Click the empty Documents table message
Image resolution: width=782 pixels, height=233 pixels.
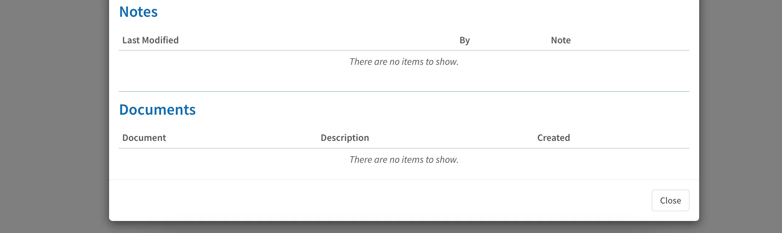pos(404,160)
